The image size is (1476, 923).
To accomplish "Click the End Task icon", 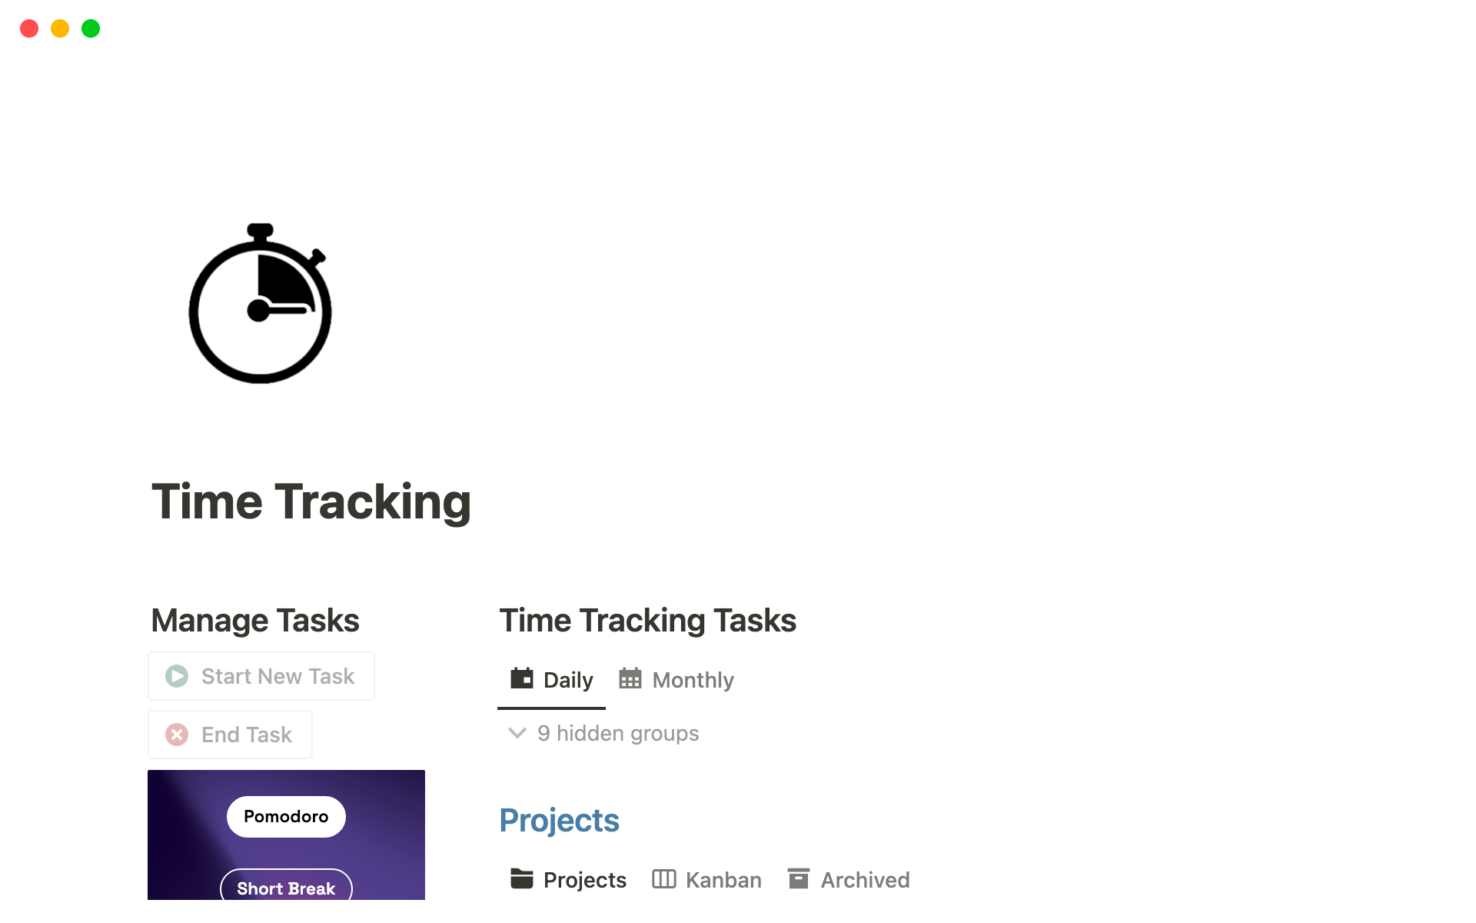I will (x=176, y=734).
